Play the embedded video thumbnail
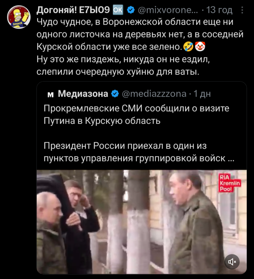Screen dimensions: 254x279 [142, 222]
